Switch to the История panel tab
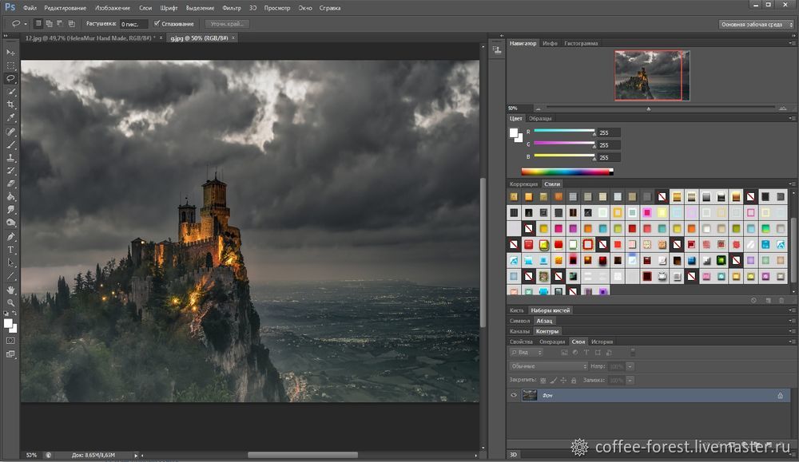799x462 pixels. click(x=602, y=342)
